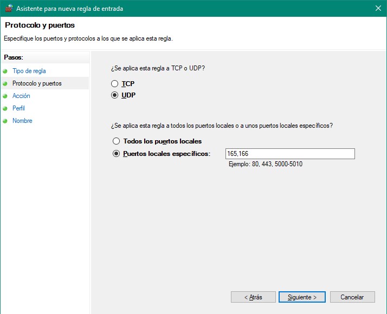Click the firewall icon in the title bar
Screen dimensions: 387x314
tap(8, 8)
